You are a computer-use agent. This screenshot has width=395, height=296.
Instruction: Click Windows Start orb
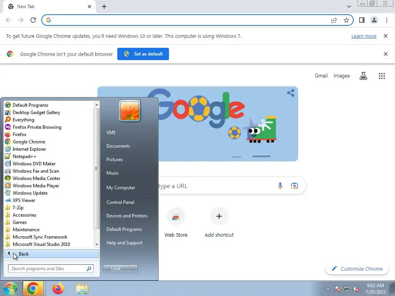click(x=10, y=288)
